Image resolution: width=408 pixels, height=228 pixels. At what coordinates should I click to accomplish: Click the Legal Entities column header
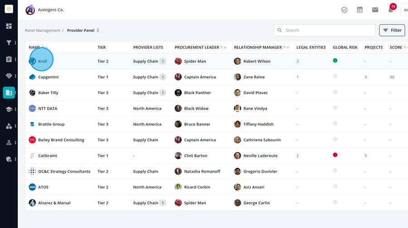(x=311, y=48)
